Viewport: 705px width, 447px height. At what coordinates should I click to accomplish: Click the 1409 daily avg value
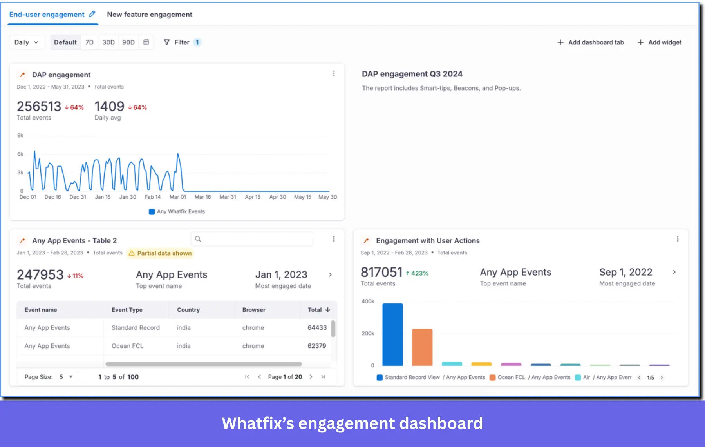pos(109,106)
